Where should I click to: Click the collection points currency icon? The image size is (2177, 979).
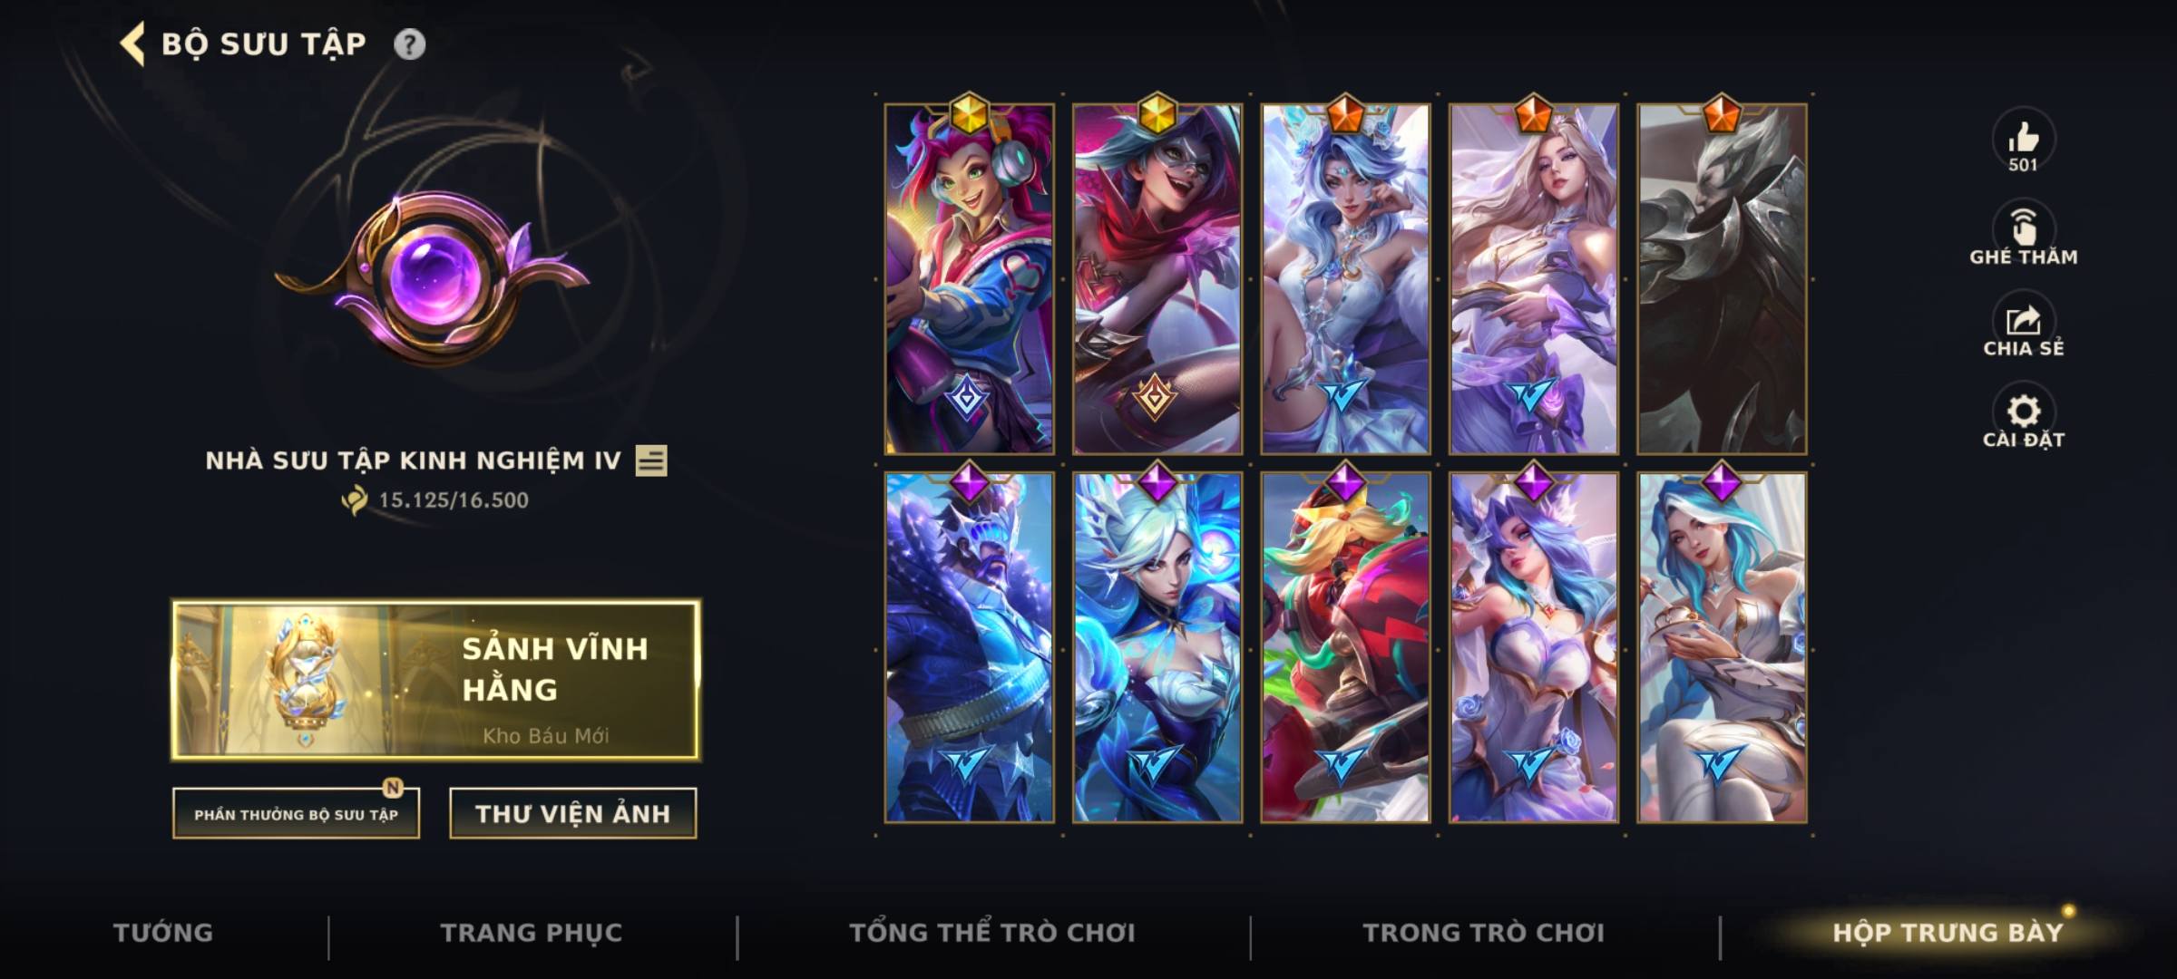pos(355,500)
